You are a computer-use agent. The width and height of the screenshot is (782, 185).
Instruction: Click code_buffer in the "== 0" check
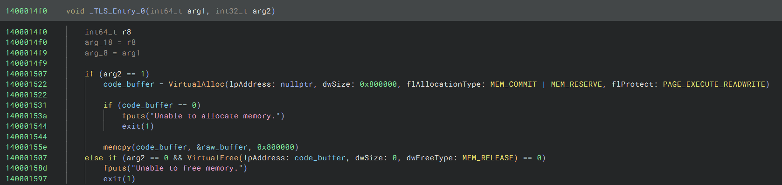click(x=147, y=105)
